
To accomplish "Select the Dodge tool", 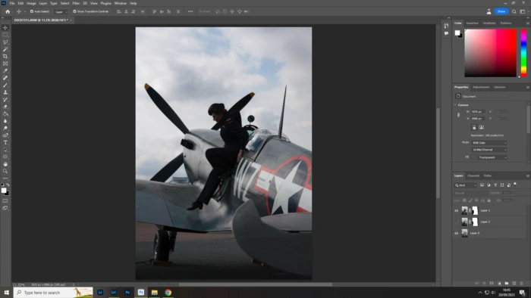I will click(x=5, y=128).
